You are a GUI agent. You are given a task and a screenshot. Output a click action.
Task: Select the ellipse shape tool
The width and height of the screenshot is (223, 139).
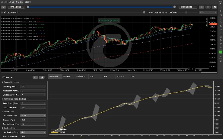click(221, 41)
